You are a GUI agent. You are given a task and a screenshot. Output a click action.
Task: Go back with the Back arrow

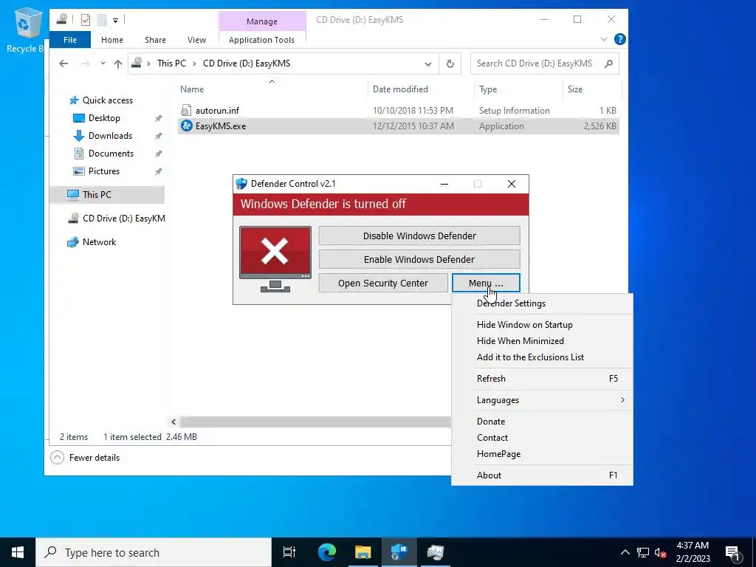click(63, 63)
